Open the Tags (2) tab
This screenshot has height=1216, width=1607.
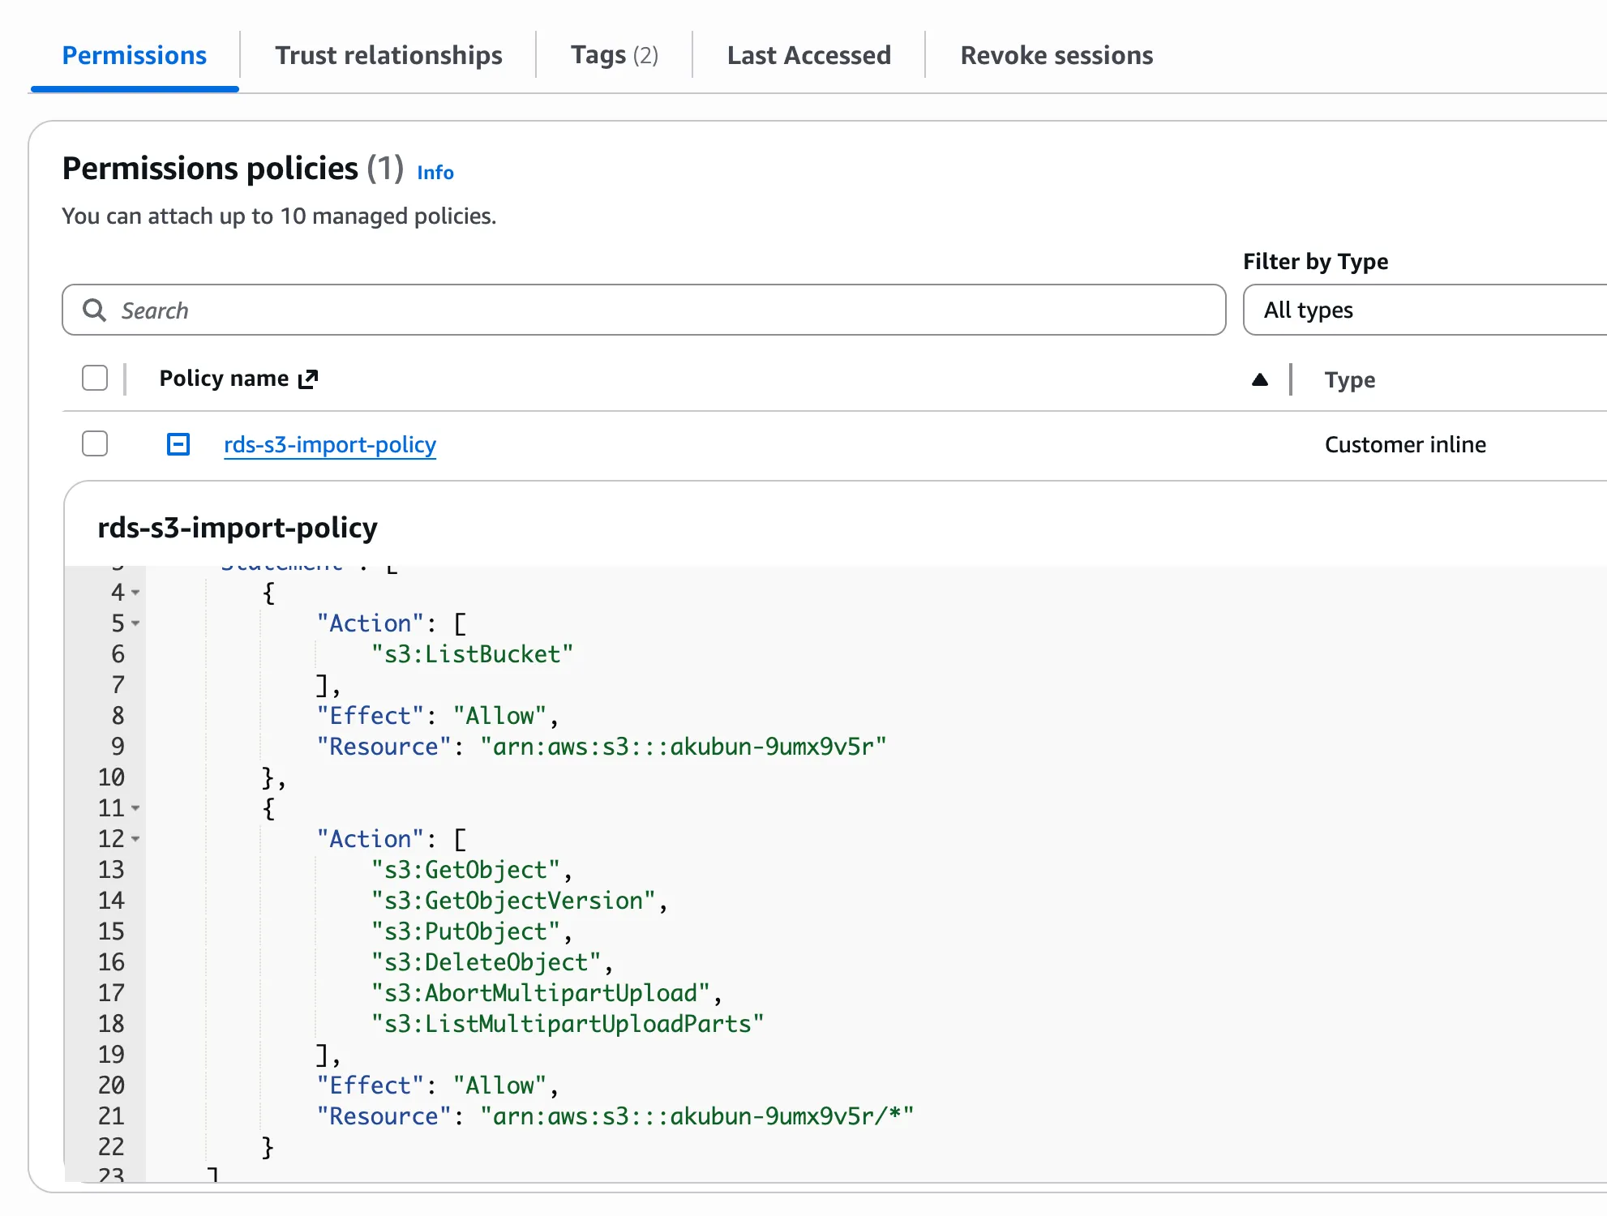pyautogui.click(x=614, y=55)
